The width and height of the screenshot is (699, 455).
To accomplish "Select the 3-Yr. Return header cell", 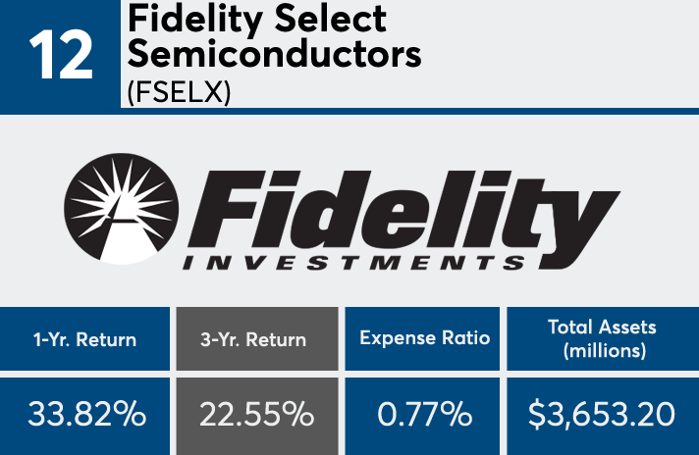I will coord(257,338).
